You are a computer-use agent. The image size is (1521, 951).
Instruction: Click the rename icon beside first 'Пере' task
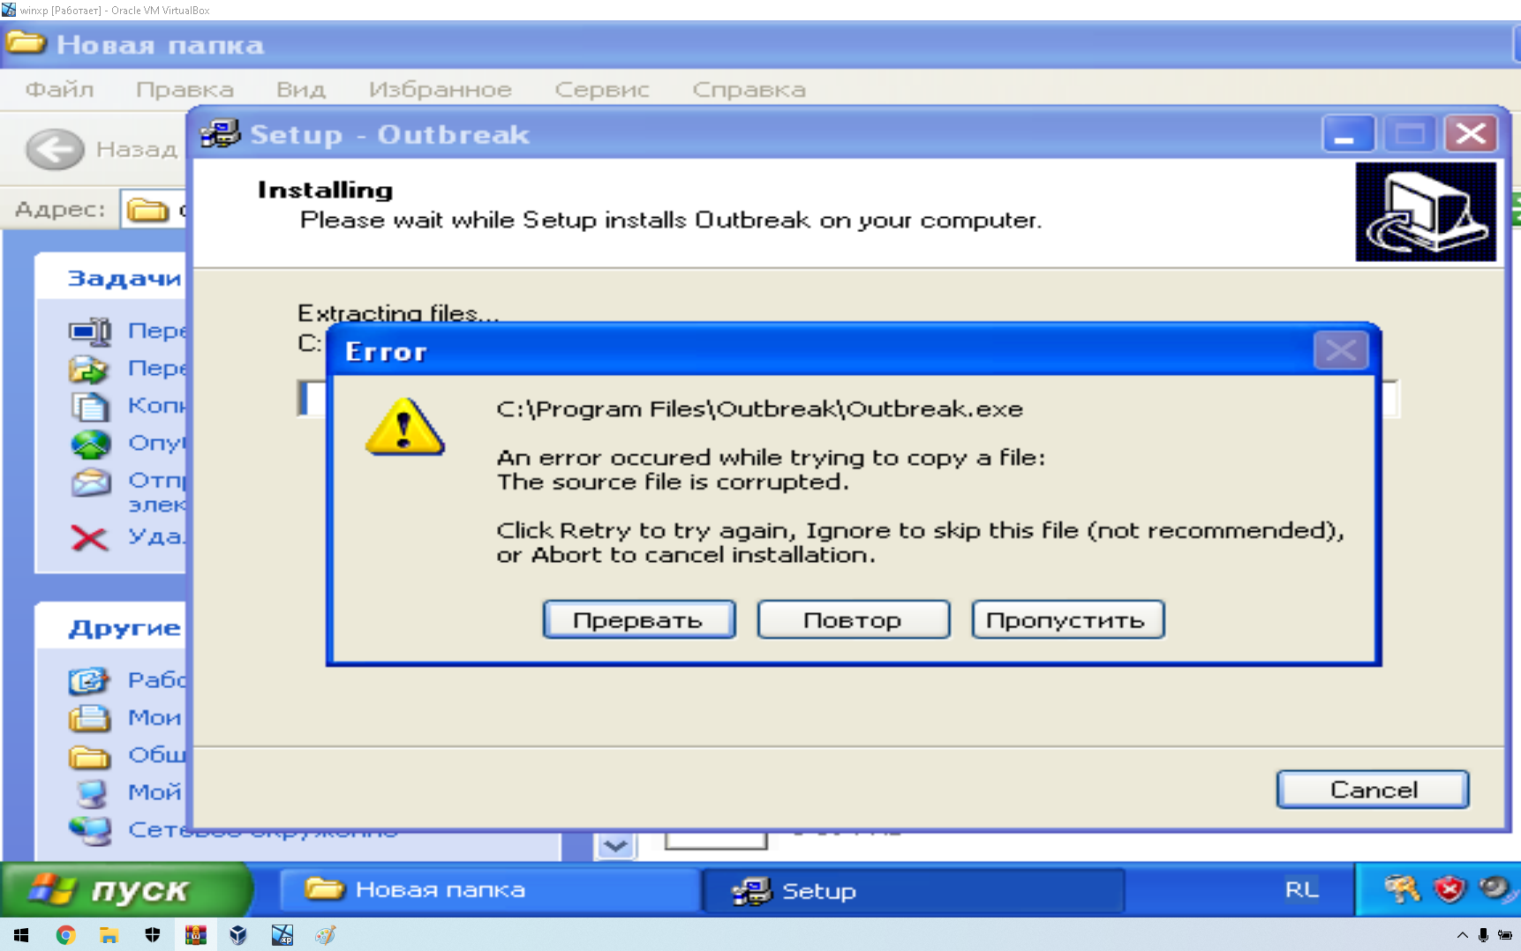point(90,331)
